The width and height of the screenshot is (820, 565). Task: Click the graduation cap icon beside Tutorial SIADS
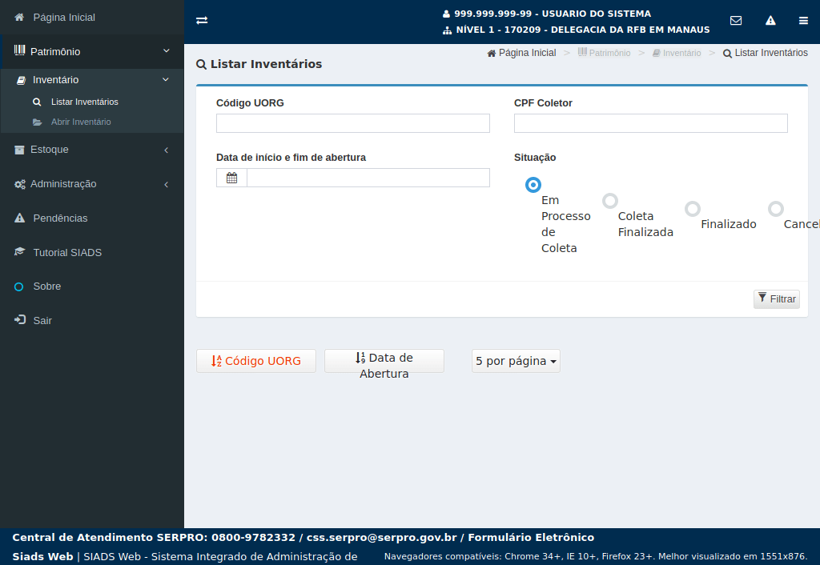pos(19,252)
